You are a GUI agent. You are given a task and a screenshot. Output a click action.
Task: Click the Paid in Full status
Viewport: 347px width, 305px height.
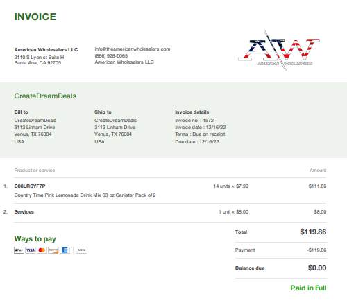tap(308, 288)
